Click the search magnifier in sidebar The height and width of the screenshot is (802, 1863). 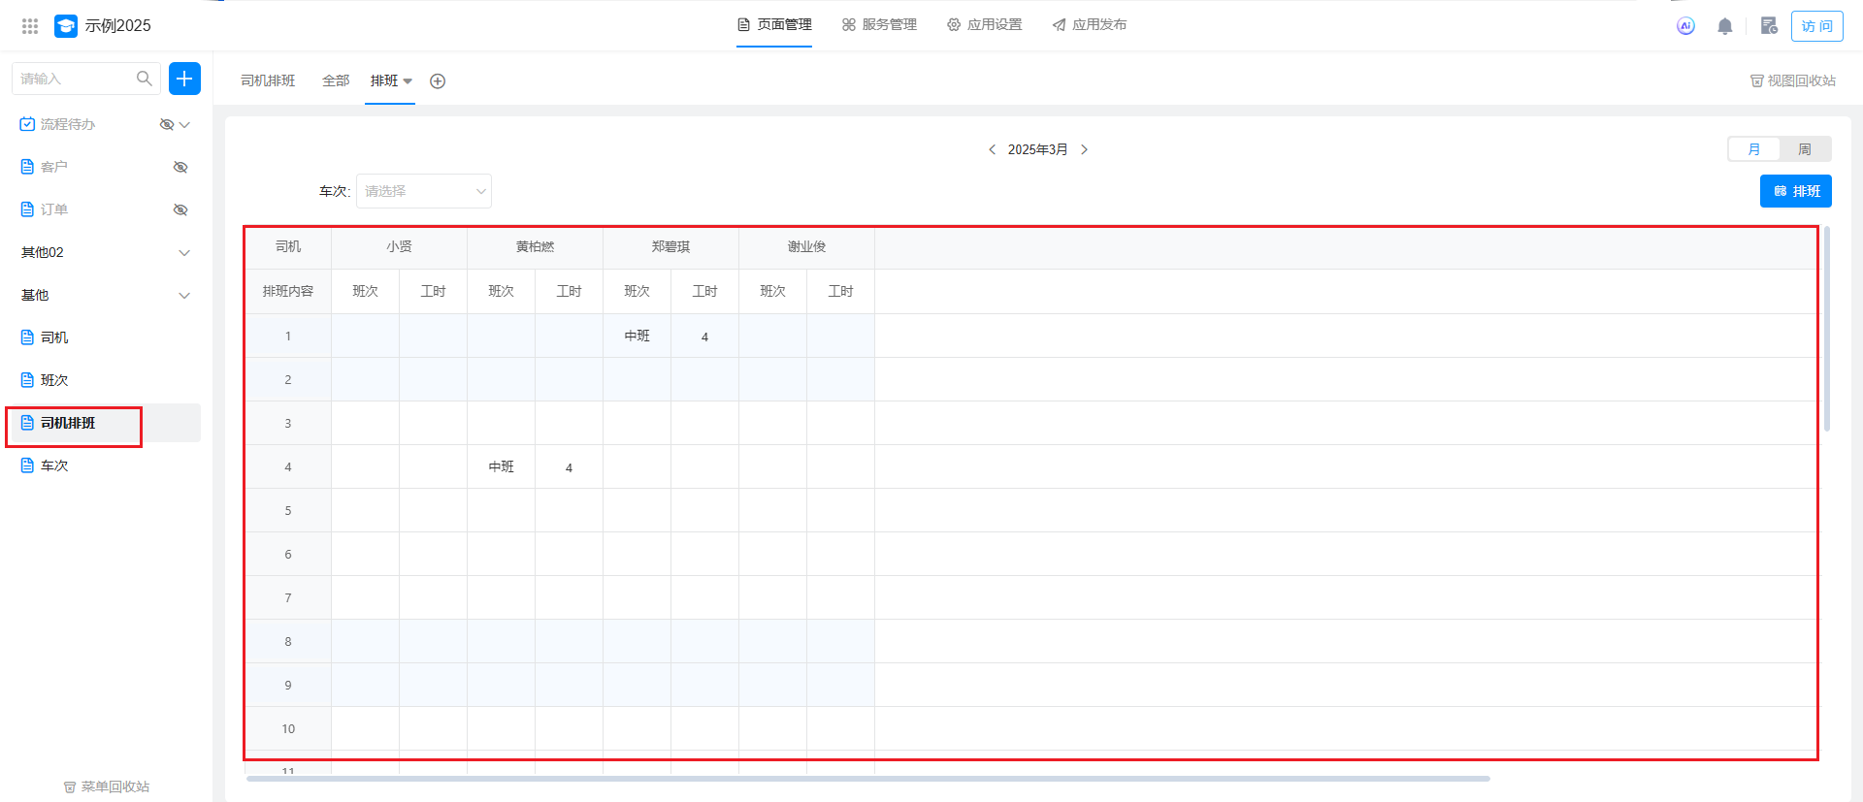pyautogui.click(x=145, y=79)
